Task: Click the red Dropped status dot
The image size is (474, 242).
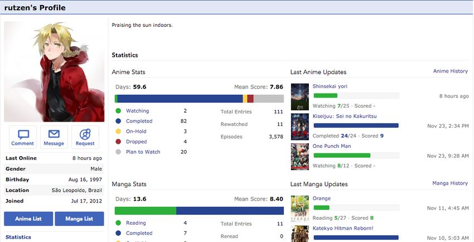Action: click(118, 142)
